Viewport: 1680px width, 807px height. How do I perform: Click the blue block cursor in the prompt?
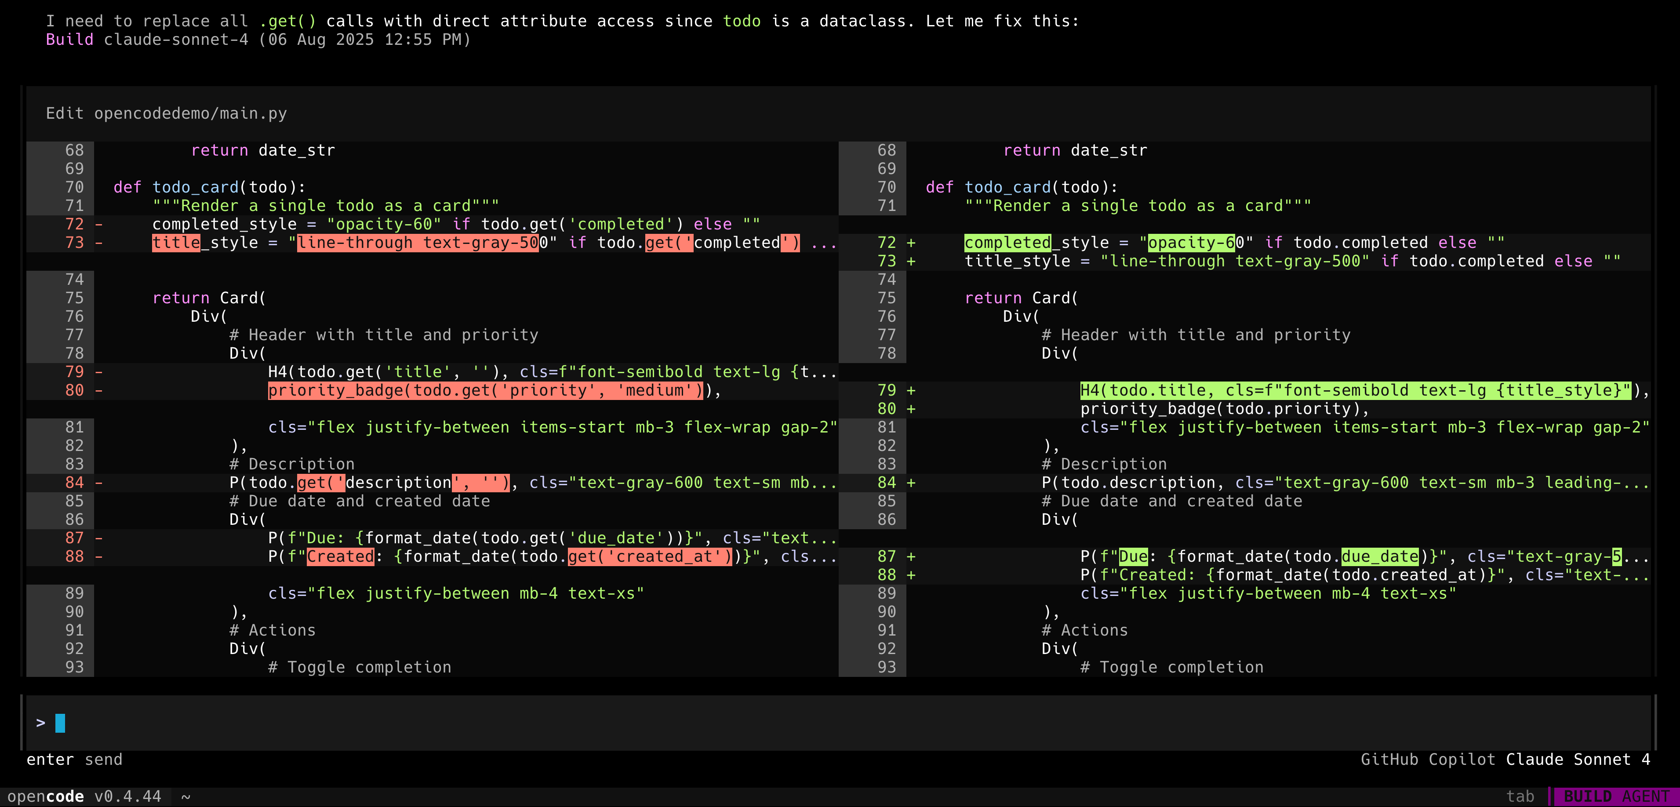60,722
